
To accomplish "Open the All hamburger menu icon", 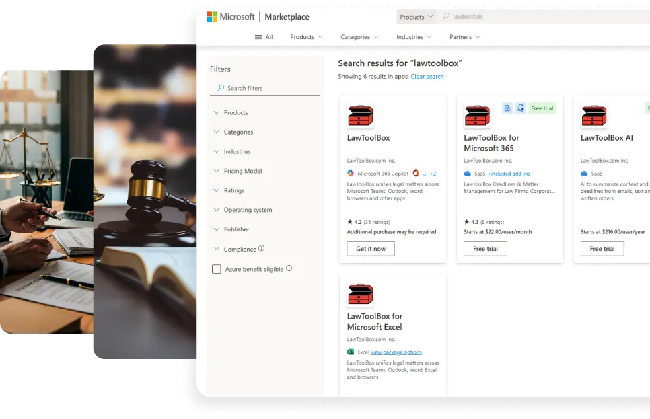I will tap(258, 37).
